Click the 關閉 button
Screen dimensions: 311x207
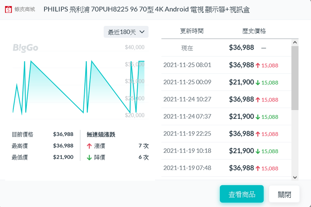tap(284, 194)
